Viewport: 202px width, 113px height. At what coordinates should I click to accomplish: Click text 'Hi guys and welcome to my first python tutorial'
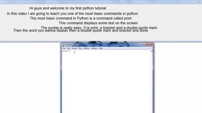click(68, 8)
